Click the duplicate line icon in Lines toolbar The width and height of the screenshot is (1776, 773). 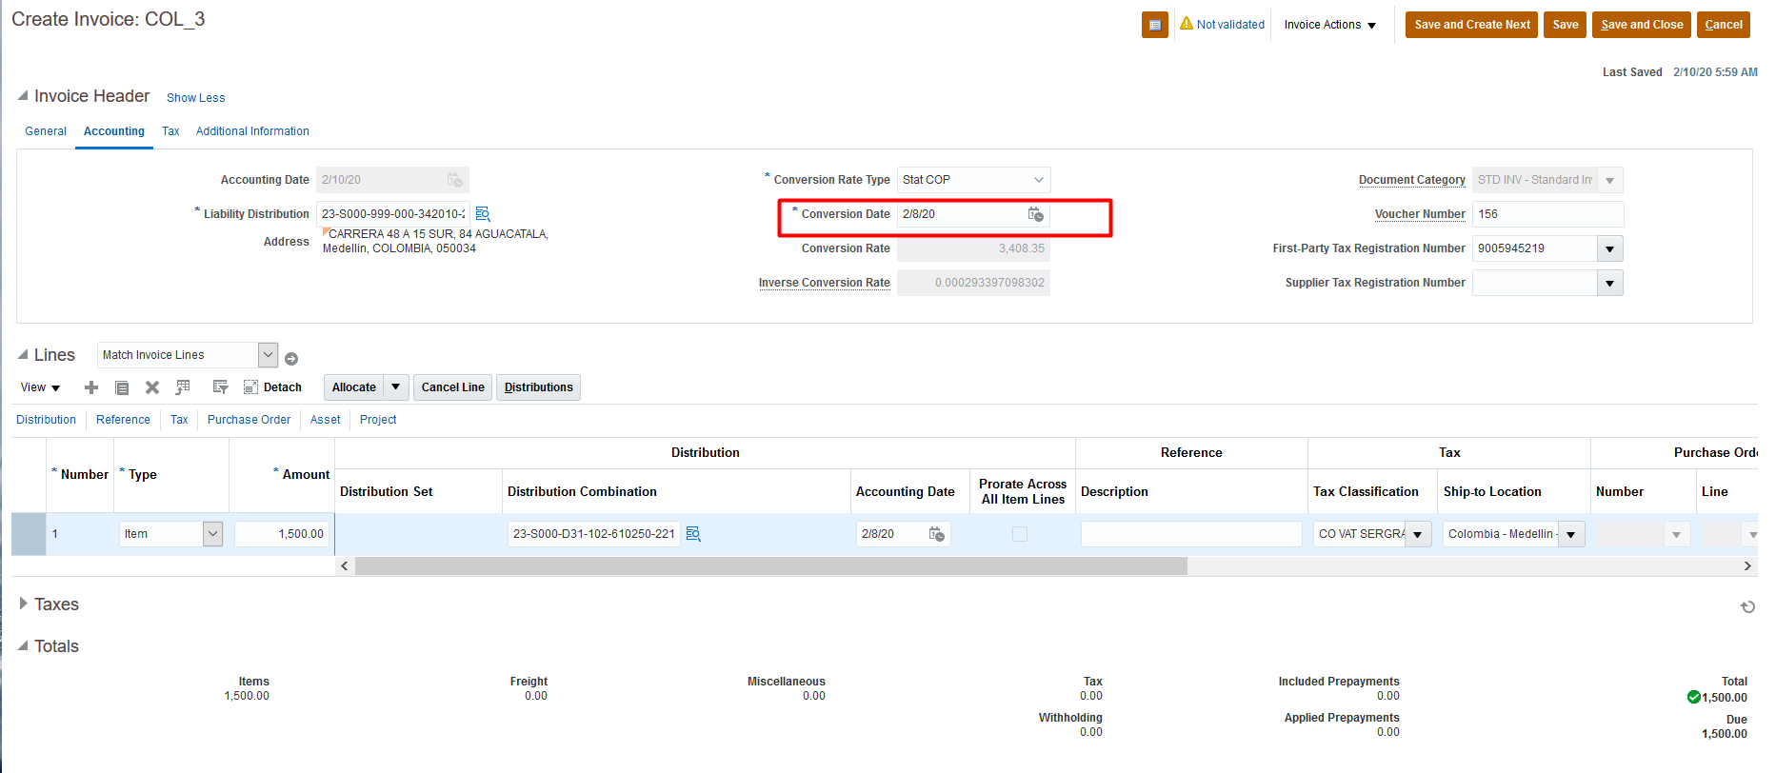click(122, 387)
